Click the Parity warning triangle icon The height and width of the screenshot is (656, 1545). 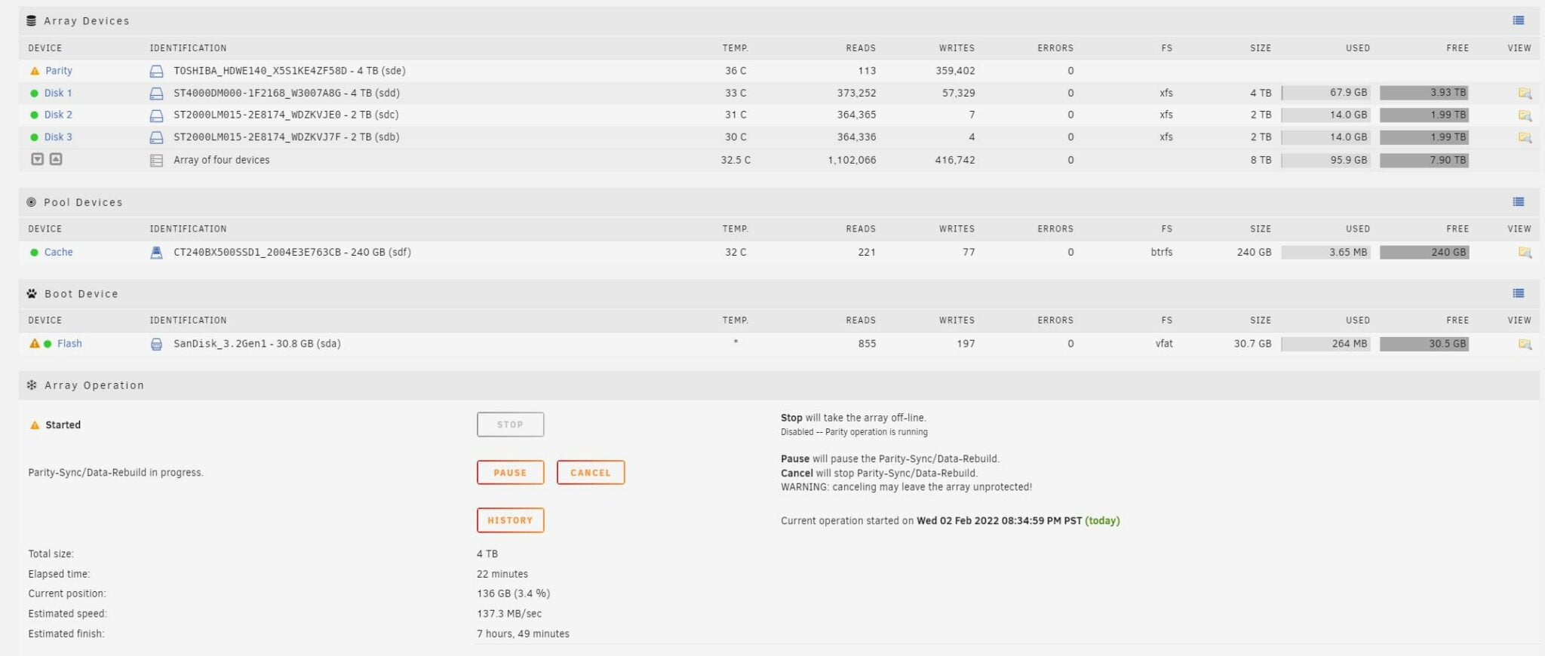[34, 71]
